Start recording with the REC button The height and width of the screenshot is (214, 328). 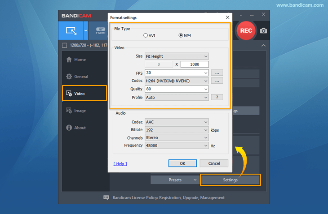click(246, 30)
